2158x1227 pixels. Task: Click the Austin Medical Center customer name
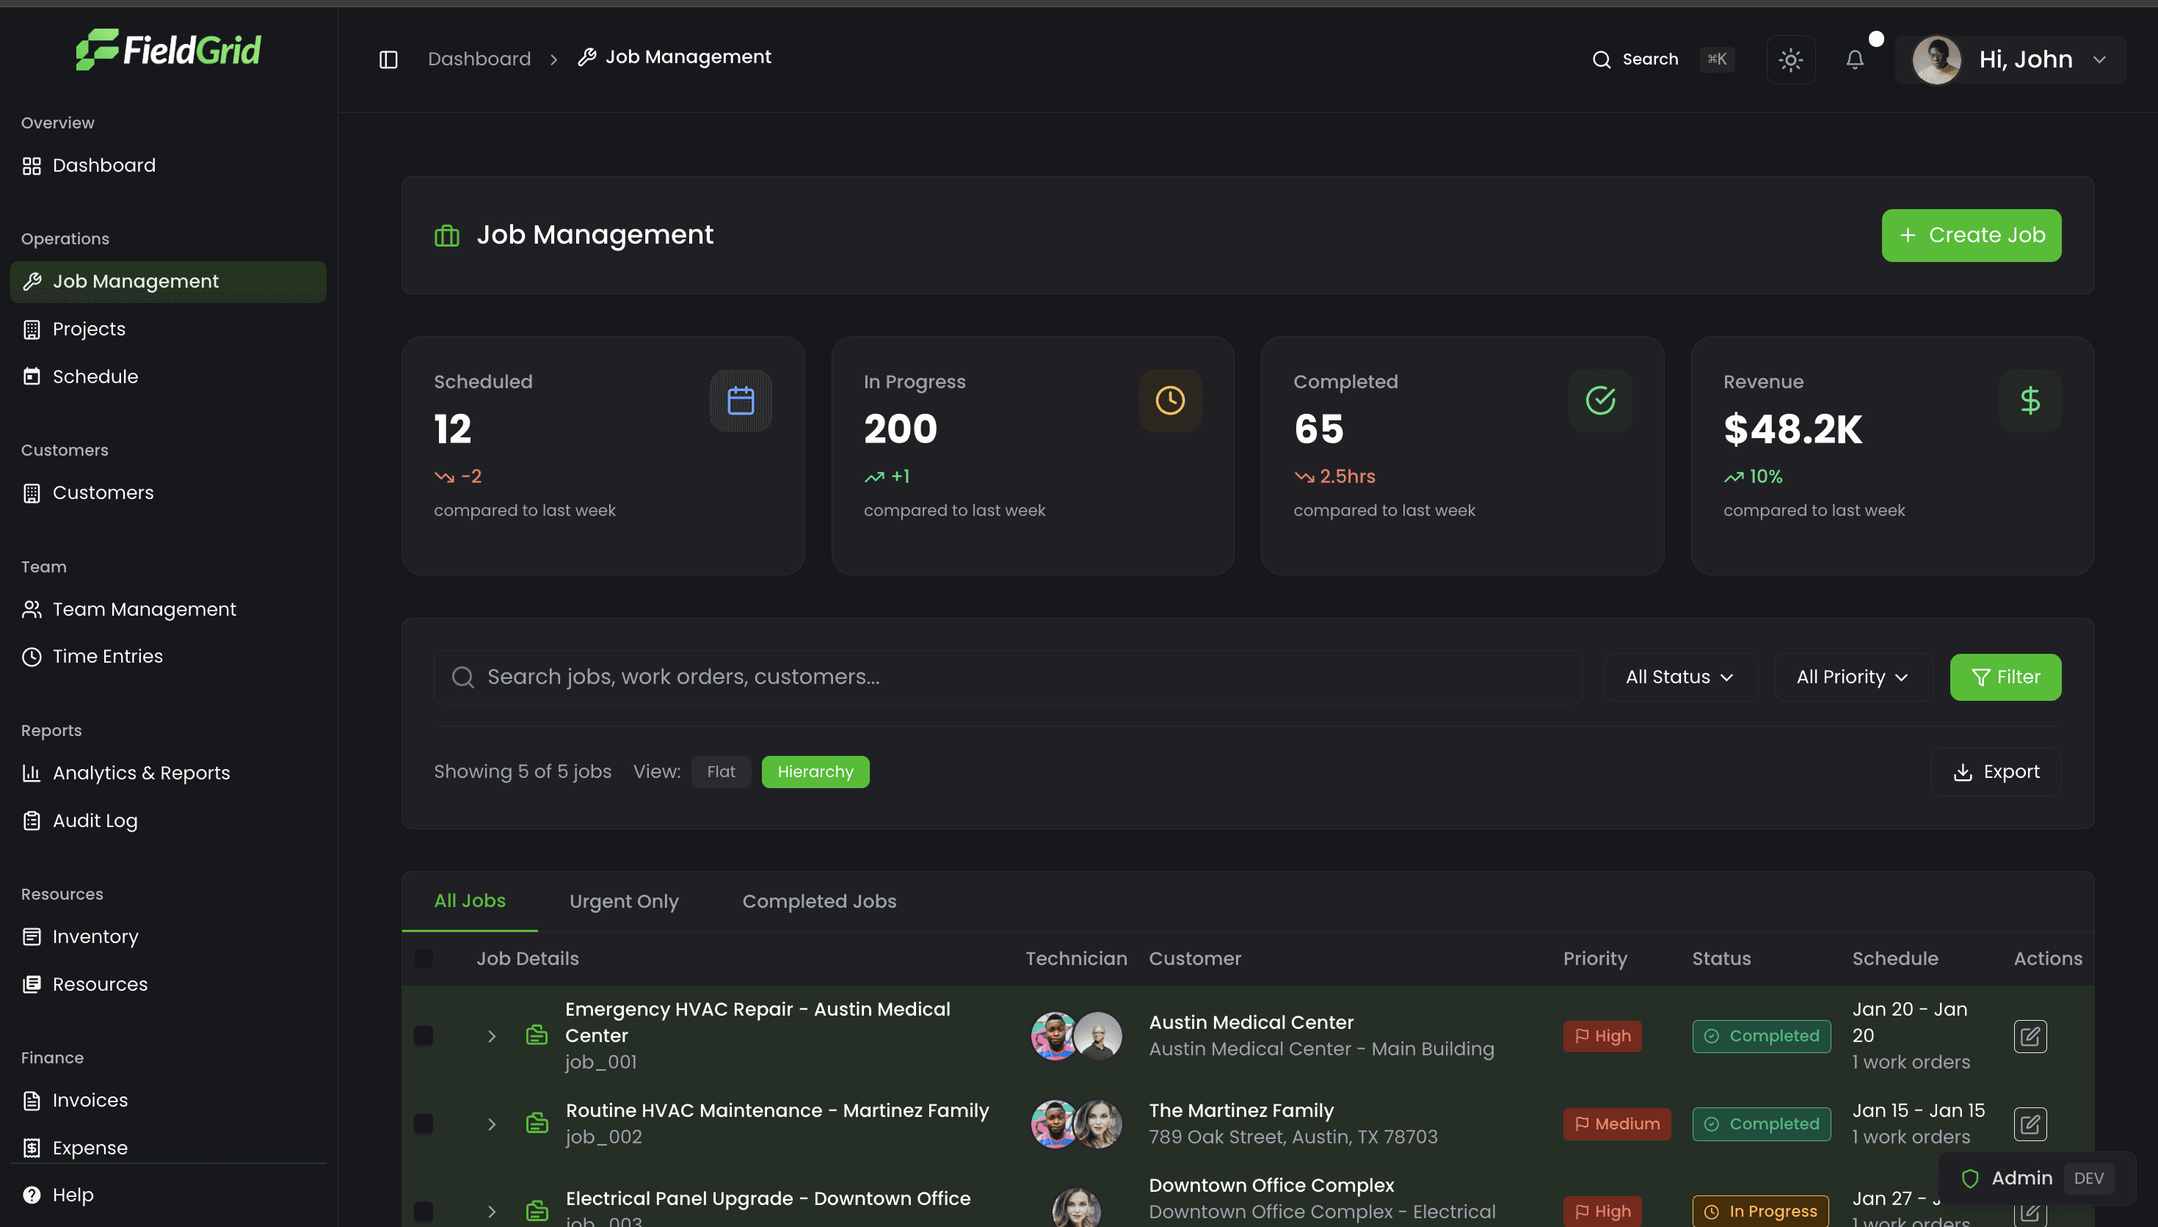pos(1251,1022)
